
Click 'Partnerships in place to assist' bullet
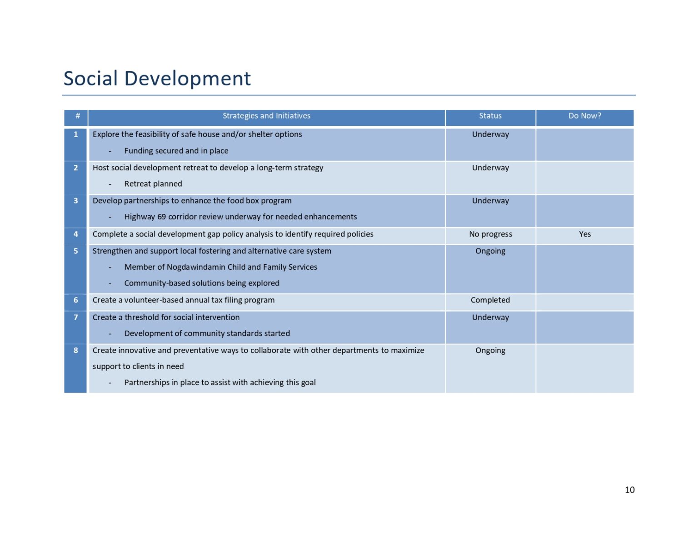[220, 382]
